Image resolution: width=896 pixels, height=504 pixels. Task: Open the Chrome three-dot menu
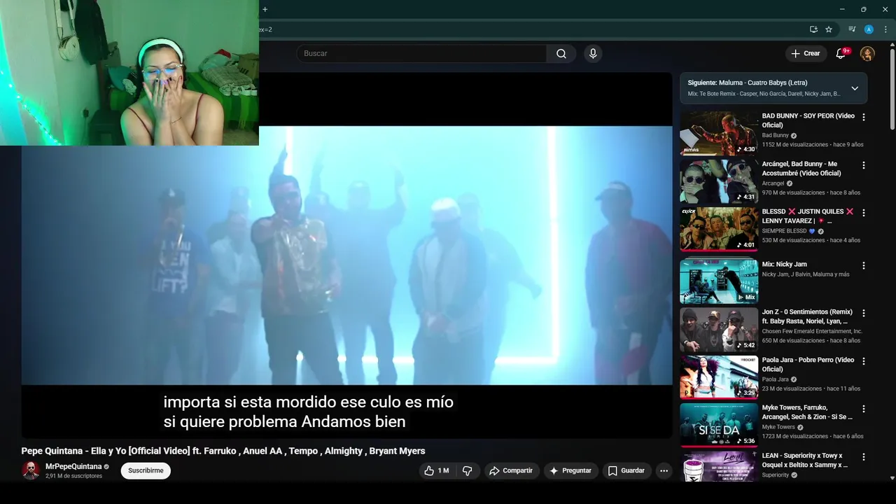pyautogui.click(x=885, y=29)
